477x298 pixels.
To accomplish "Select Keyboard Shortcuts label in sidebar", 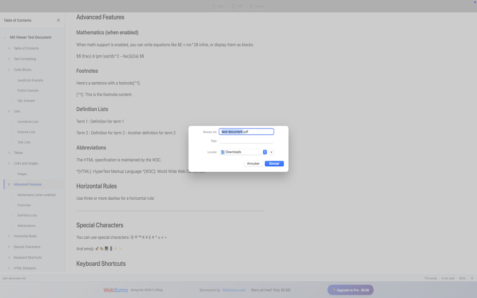I will point(28,257).
